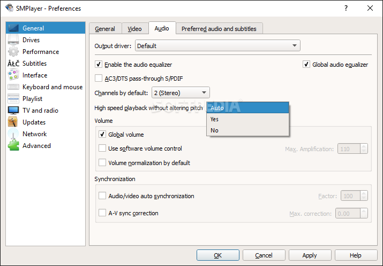383x266 pixels.
Task: Enable Use software volume control
Action: [x=102, y=148]
